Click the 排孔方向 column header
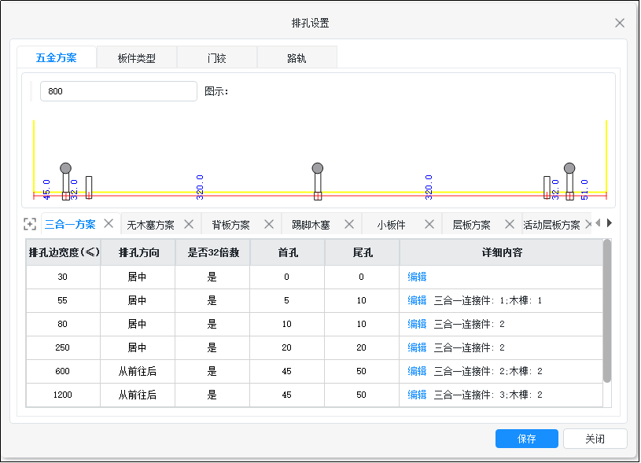The width and height of the screenshot is (641, 463). tap(138, 252)
